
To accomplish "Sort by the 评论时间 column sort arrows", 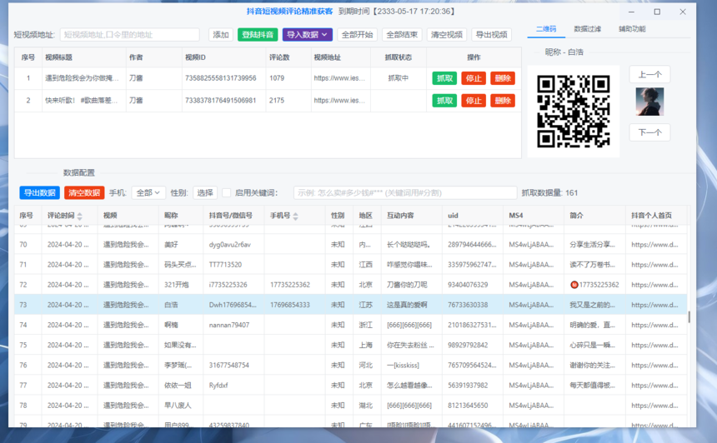I will click(80, 216).
